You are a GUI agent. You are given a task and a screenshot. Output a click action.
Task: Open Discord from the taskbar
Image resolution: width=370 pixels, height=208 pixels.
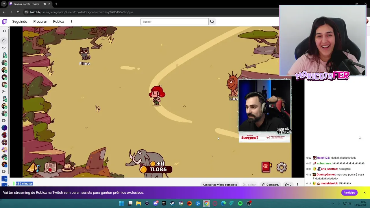click(x=156, y=203)
